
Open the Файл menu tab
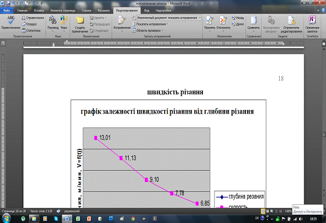tap(7, 9)
